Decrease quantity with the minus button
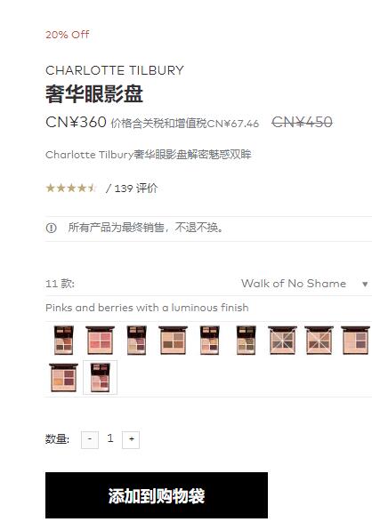Screen dimensions: 372x522 pyautogui.click(x=90, y=439)
